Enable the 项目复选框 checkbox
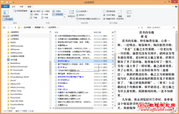 pos(104,11)
